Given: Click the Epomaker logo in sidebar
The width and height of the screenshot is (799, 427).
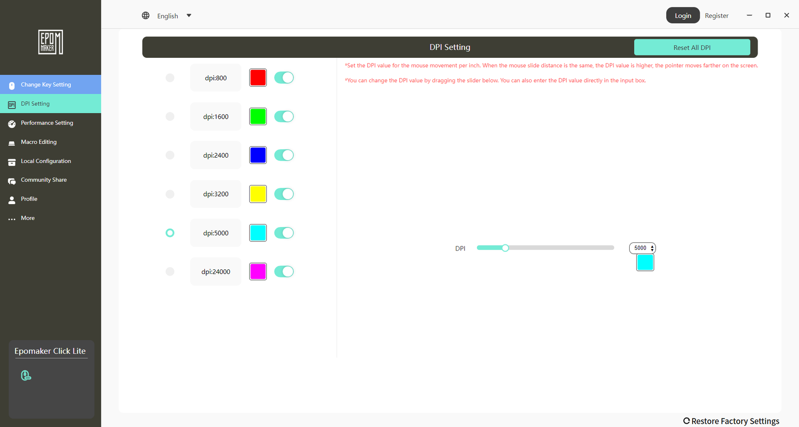Looking at the screenshot, I should [50, 42].
